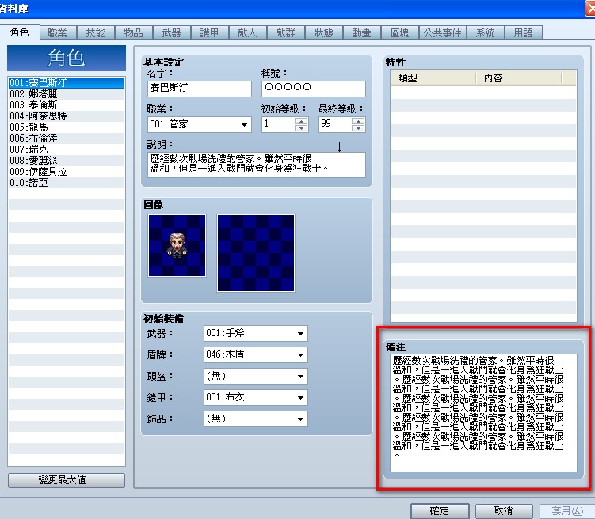Select actor 004:阿奈思特
595x519 pixels.
coord(67,116)
